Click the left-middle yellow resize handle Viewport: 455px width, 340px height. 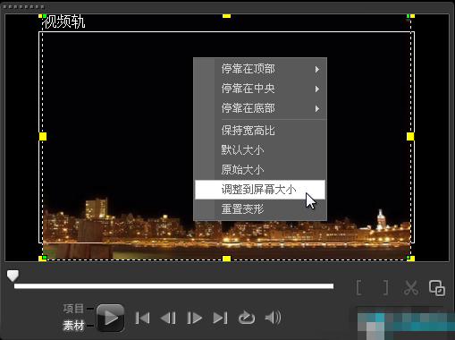click(43, 136)
